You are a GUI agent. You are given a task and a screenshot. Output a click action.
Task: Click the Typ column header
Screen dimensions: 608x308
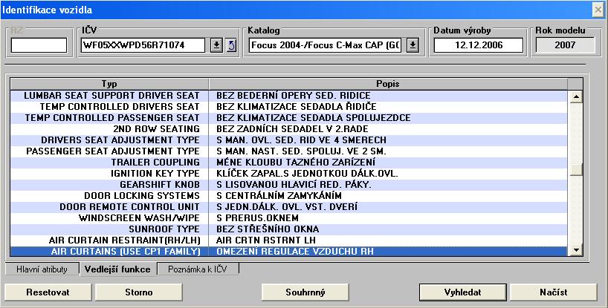(109, 84)
